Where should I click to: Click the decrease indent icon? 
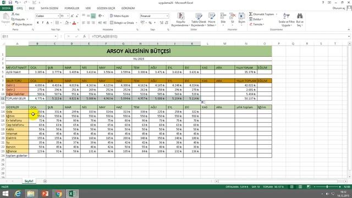pyautogui.click(x=100, y=23)
